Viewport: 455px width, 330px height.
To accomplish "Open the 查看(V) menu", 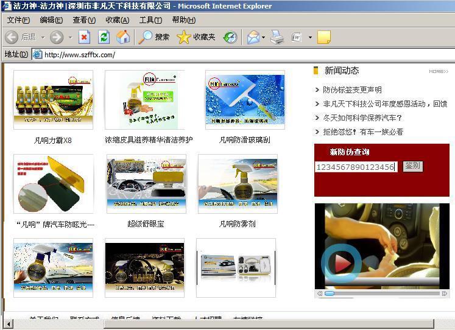I will (x=84, y=20).
